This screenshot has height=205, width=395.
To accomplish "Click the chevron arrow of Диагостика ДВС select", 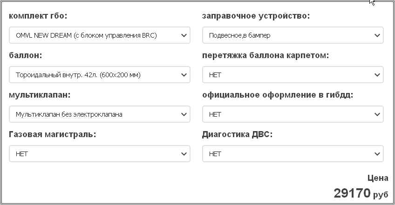I will coord(377,154).
